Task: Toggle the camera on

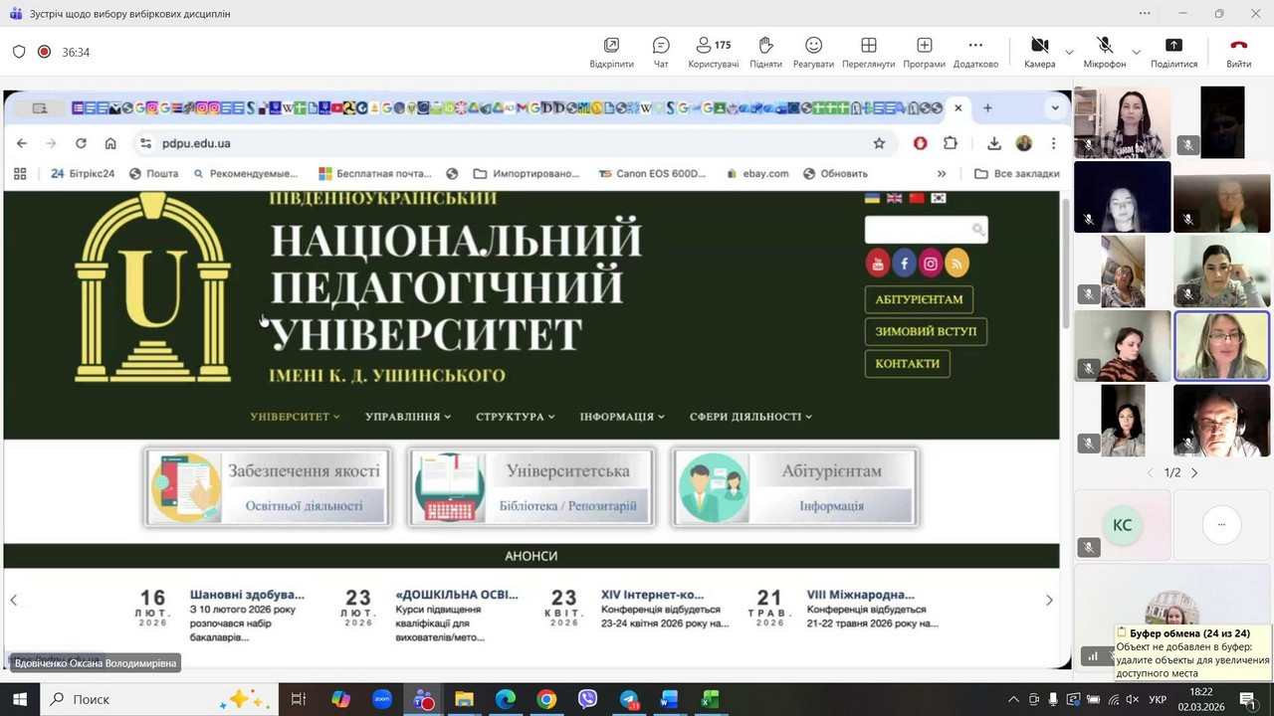Action: coord(1039,52)
